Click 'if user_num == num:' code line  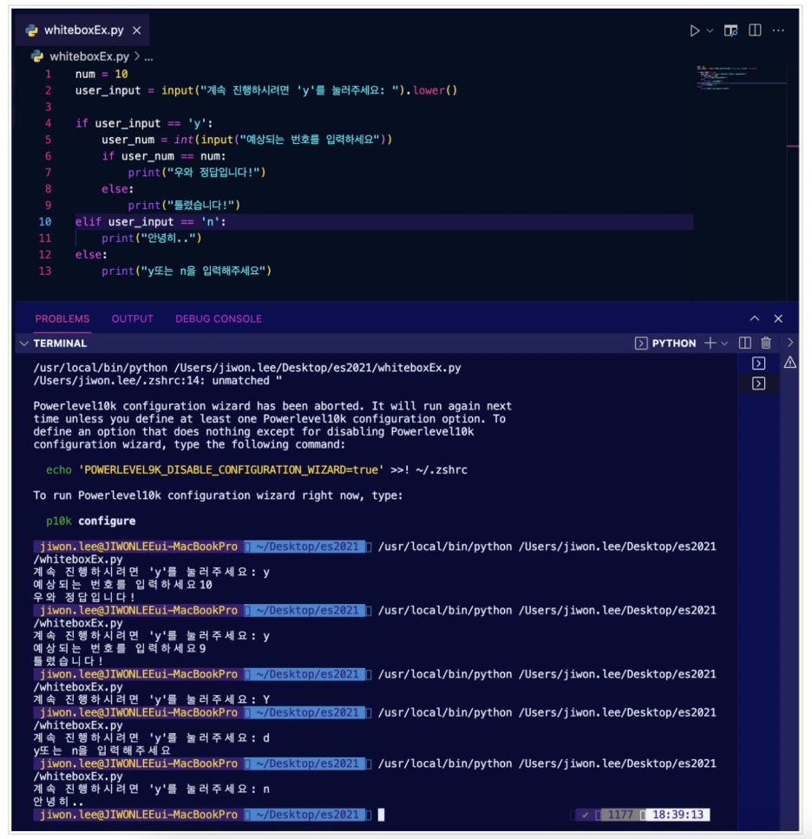coord(164,156)
